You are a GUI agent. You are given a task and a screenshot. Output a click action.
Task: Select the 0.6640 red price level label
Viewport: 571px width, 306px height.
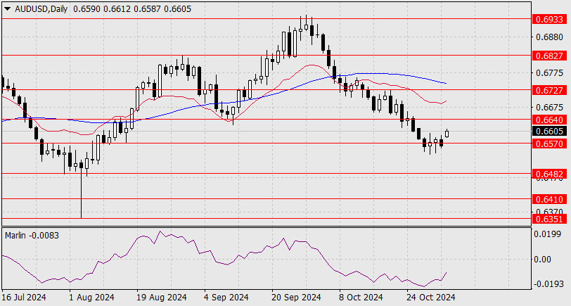click(549, 120)
